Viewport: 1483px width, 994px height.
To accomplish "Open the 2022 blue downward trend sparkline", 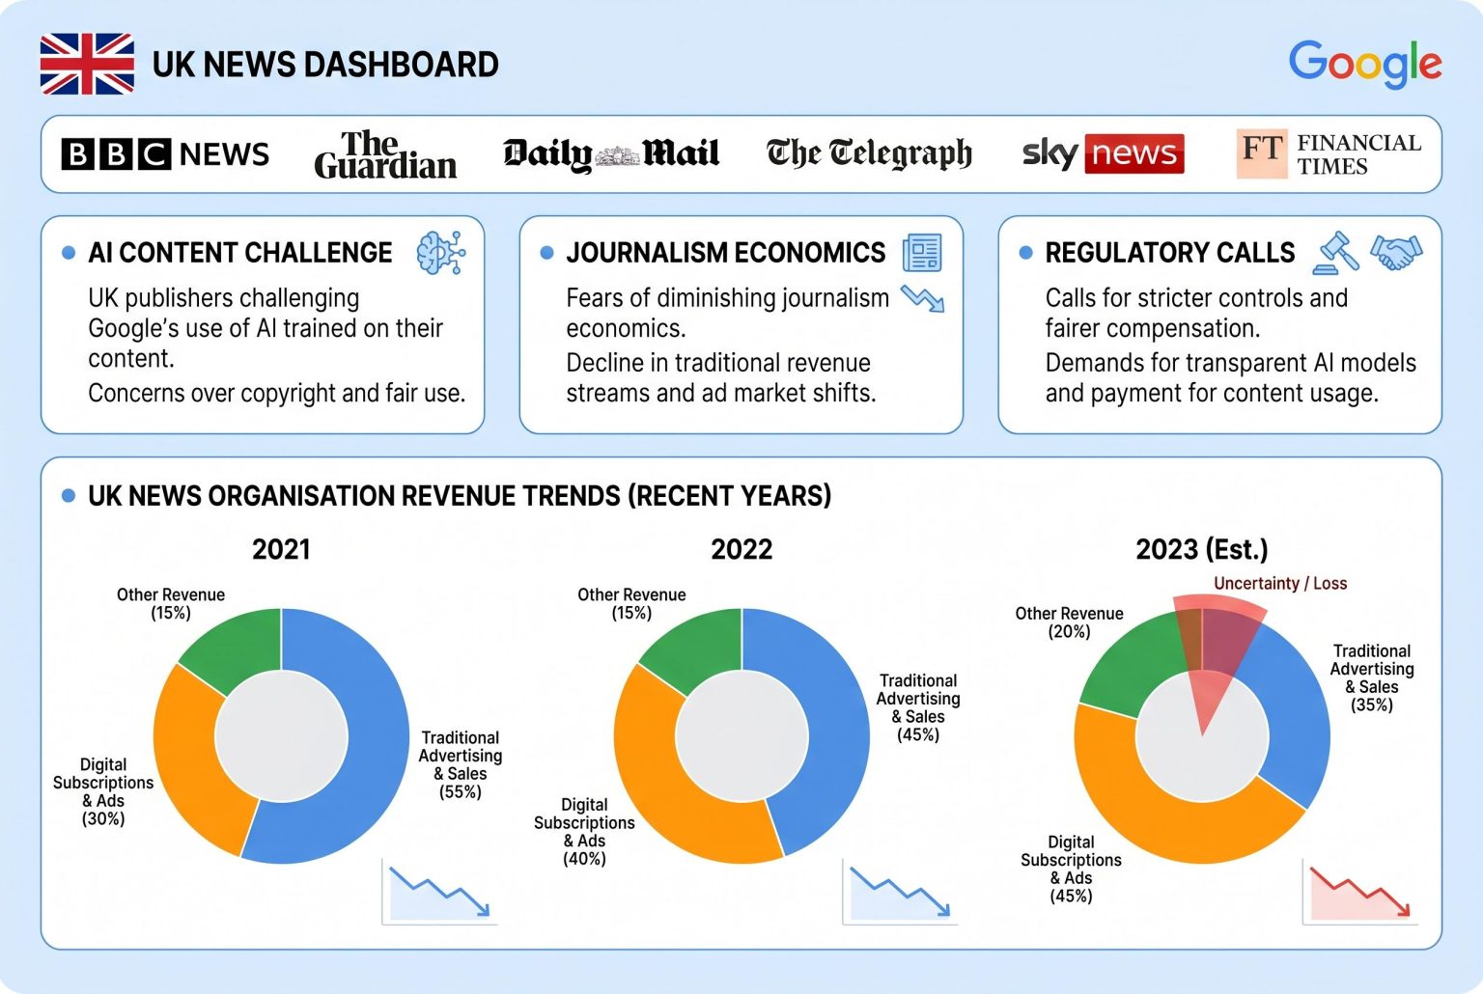I will pyautogui.click(x=900, y=892).
